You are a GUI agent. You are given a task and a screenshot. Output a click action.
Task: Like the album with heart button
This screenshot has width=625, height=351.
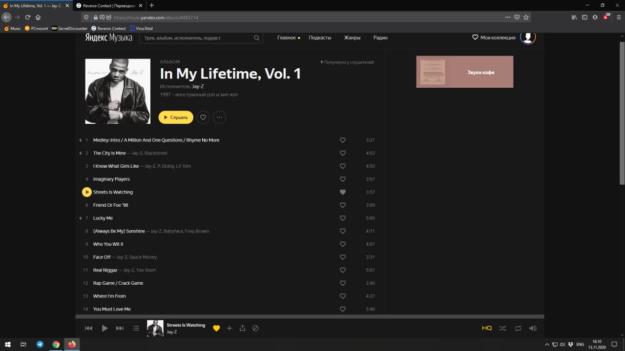203,117
